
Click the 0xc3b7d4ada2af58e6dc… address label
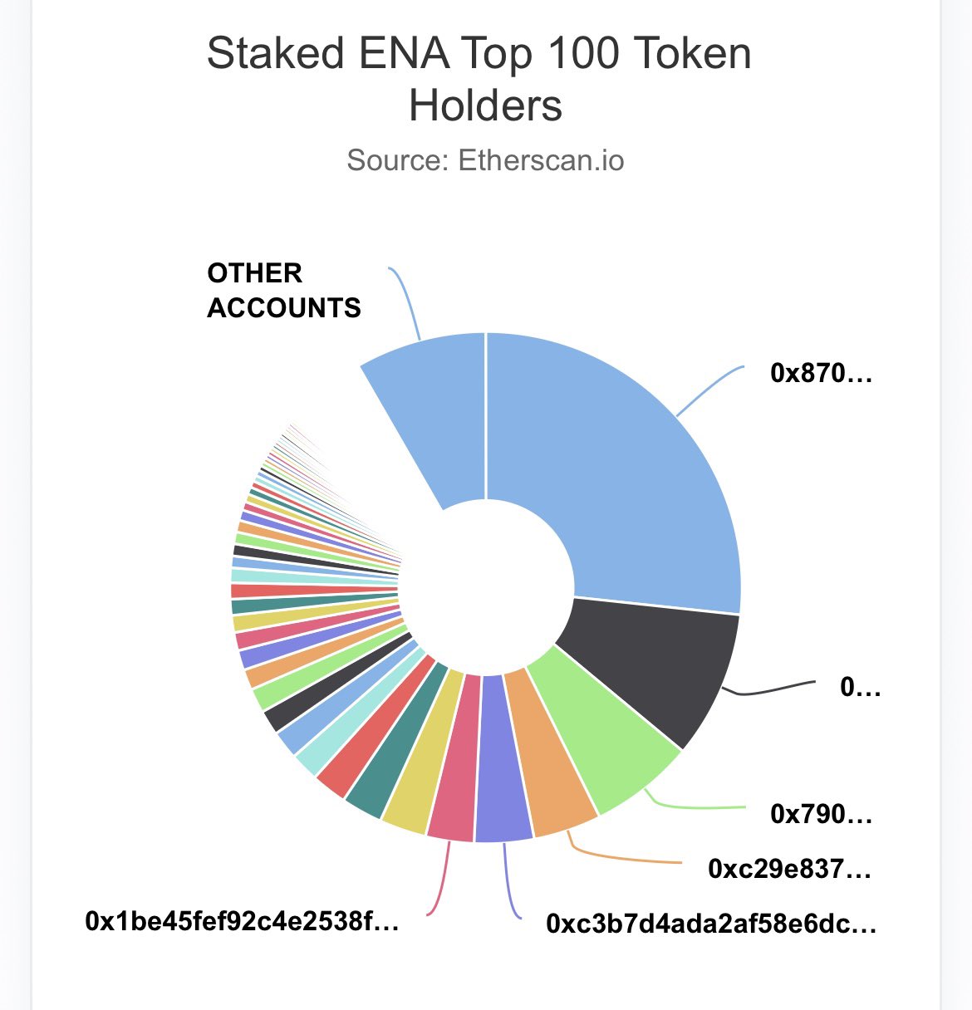click(710, 924)
